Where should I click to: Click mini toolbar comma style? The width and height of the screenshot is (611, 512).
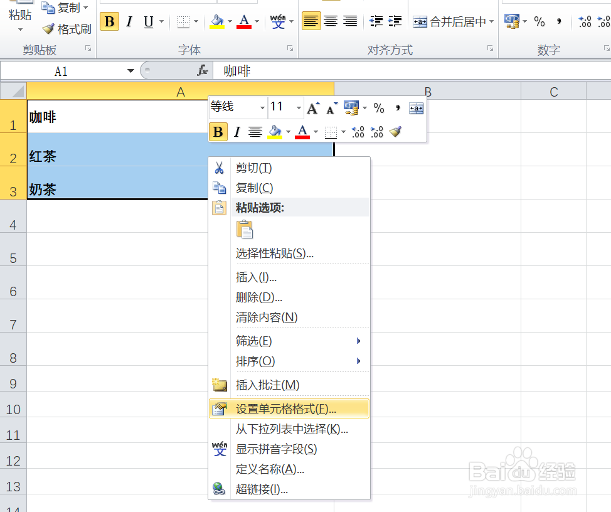pyautogui.click(x=398, y=108)
